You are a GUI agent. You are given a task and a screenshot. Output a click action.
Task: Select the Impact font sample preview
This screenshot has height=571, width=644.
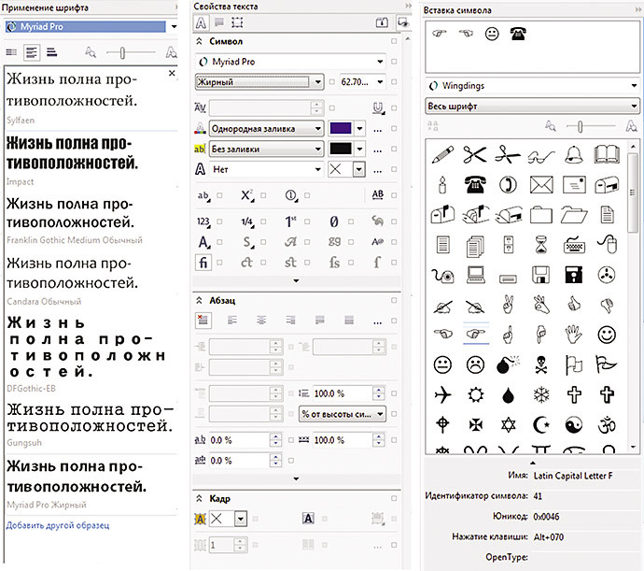[72, 154]
